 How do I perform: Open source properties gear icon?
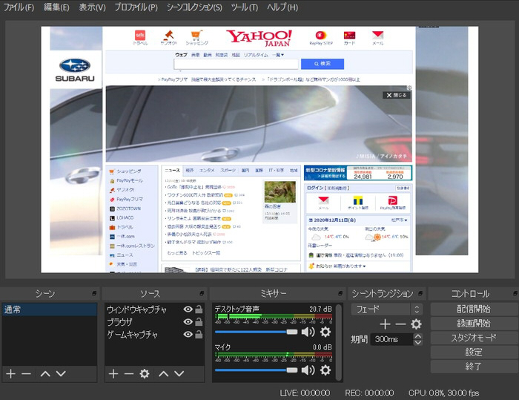[145, 374]
